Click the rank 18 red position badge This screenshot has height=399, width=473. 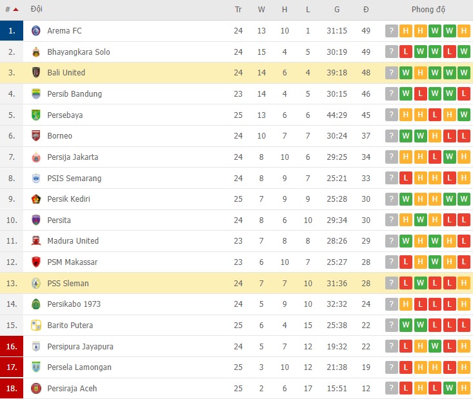coord(12,389)
